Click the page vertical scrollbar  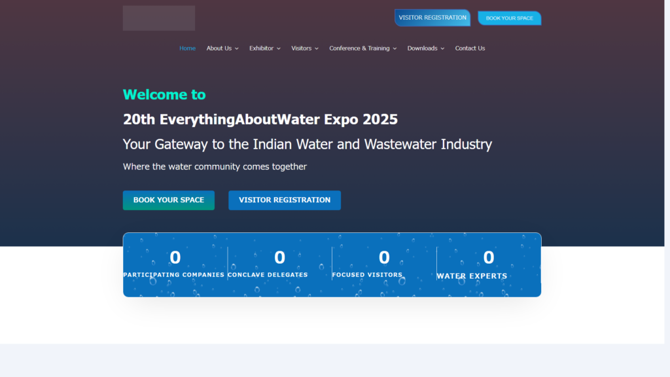tap(667, 188)
